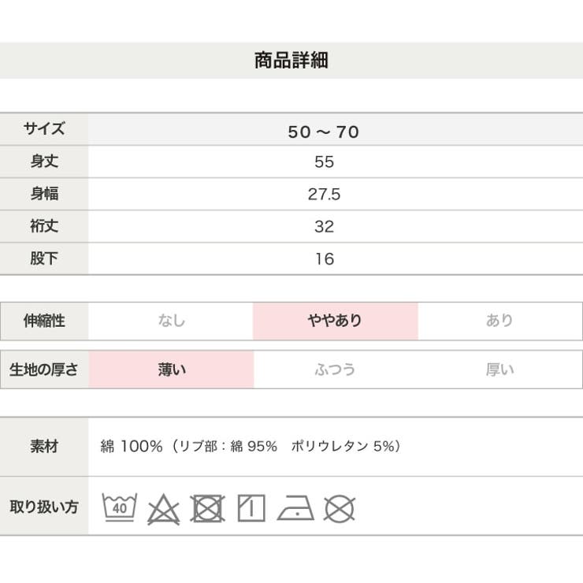The height and width of the screenshot is (583, 583).
Task: Click the 40-degree machine wash icon
Action: point(120,507)
